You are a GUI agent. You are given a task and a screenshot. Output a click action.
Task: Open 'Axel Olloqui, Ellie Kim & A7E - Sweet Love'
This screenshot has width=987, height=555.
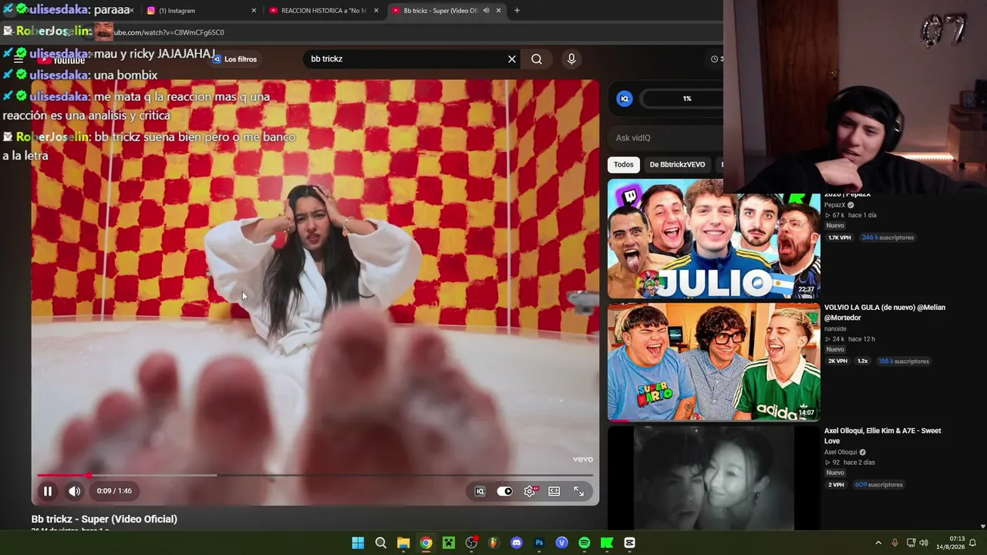point(883,436)
